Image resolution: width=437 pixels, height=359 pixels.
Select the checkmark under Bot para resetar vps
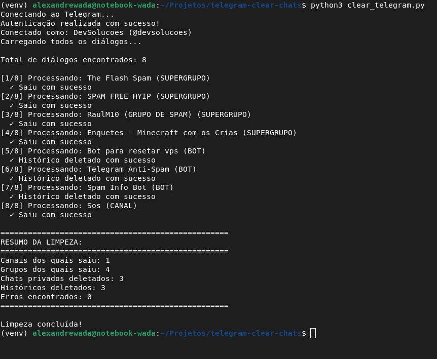click(x=12, y=160)
